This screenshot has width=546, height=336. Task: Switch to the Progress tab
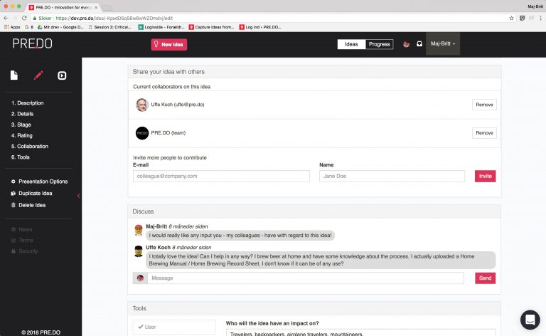point(379,44)
